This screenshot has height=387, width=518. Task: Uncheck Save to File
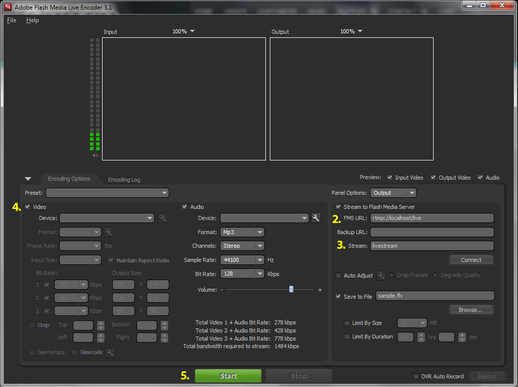coord(338,296)
